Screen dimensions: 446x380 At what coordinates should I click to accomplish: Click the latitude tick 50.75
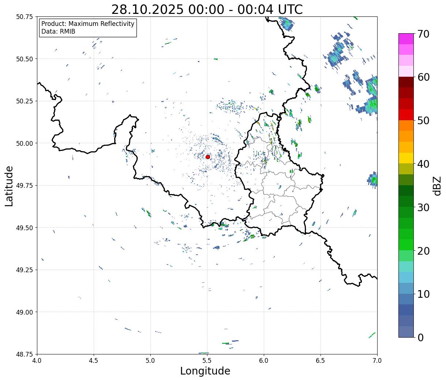25,17
